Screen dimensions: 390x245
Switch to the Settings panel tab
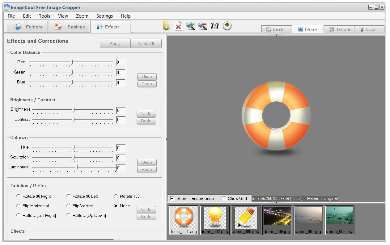(70, 27)
